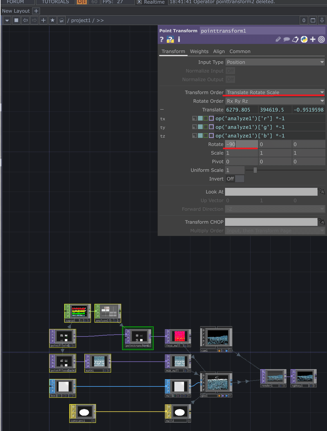
Task: Select the analyze1 node
Action: point(108,313)
